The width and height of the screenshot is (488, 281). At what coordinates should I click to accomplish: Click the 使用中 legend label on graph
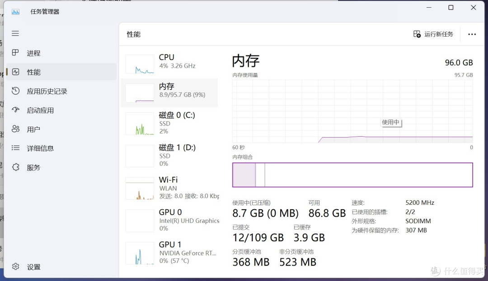[x=390, y=122]
